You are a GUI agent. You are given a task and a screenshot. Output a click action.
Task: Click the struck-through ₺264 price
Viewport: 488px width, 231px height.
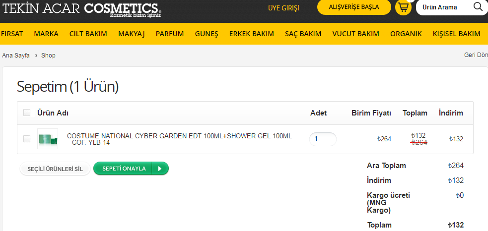point(419,142)
